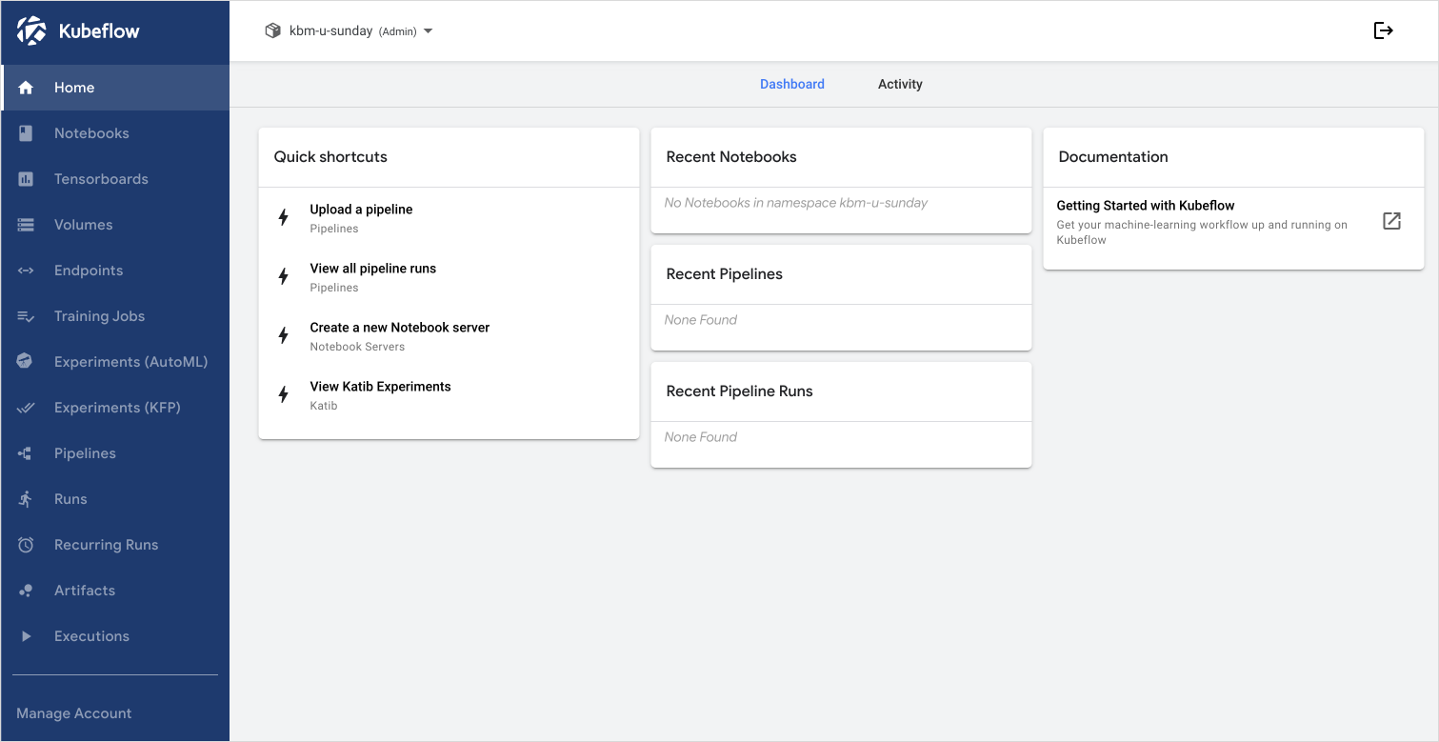Click the Recent Pipeline Runs card heading
The width and height of the screenshot is (1439, 742).
740,391
